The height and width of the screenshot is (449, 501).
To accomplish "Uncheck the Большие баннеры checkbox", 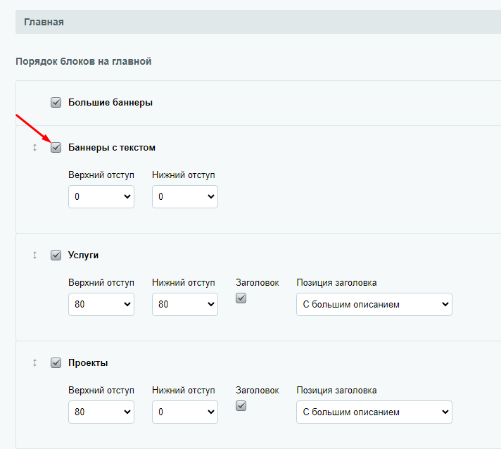I will (56, 103).
